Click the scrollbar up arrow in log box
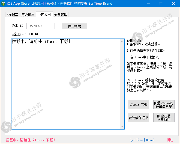 tap(122, 42)
